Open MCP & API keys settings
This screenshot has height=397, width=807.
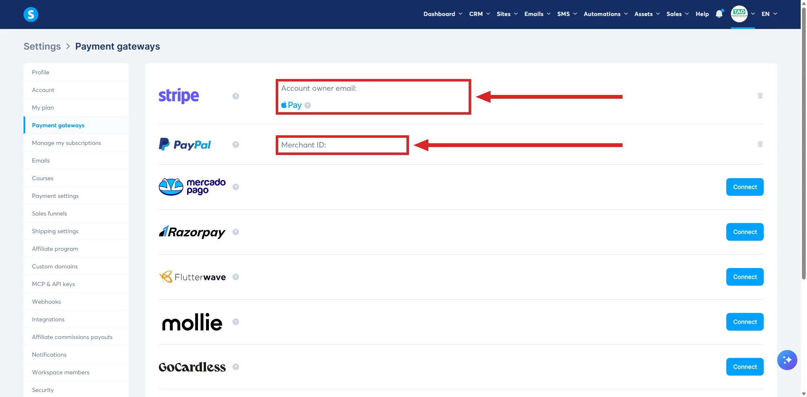pyautogui.click(x=76, y=284)
